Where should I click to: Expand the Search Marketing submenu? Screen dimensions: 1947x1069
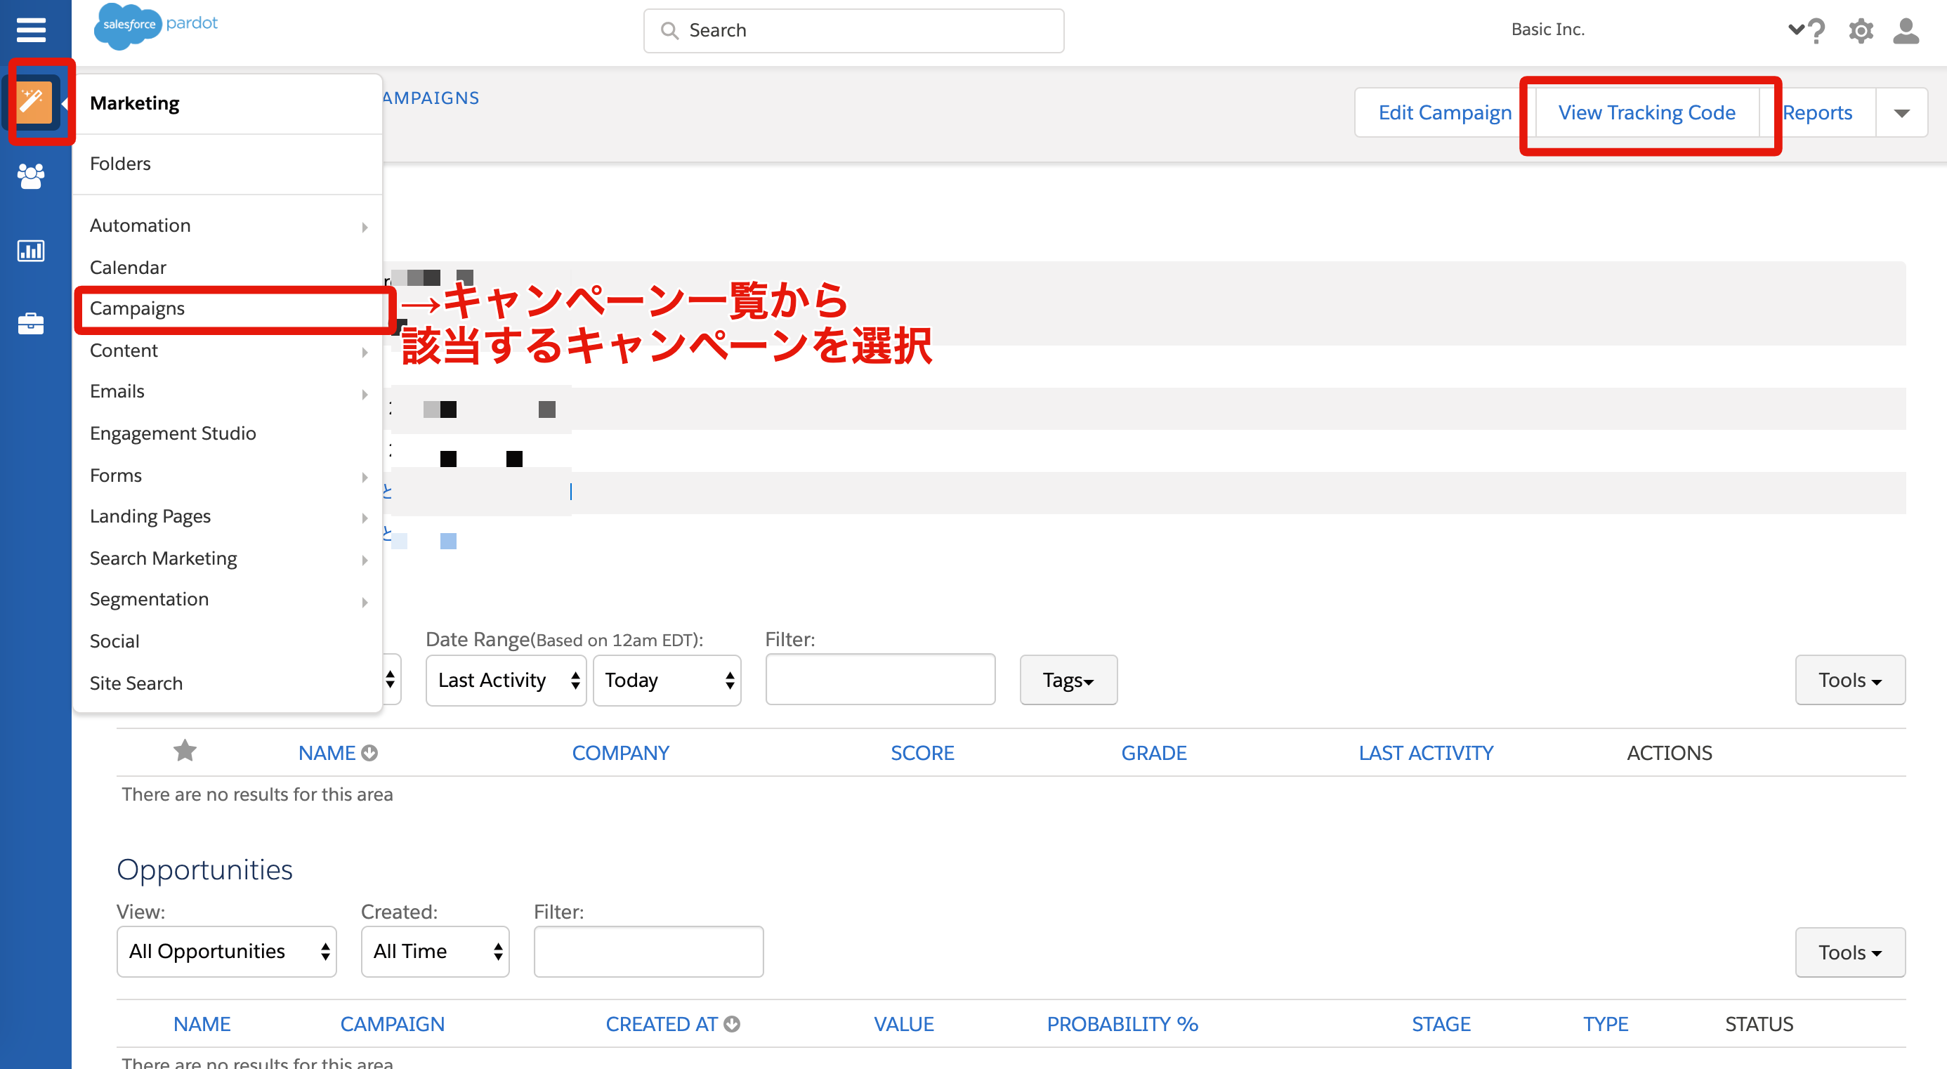(227, 558)
